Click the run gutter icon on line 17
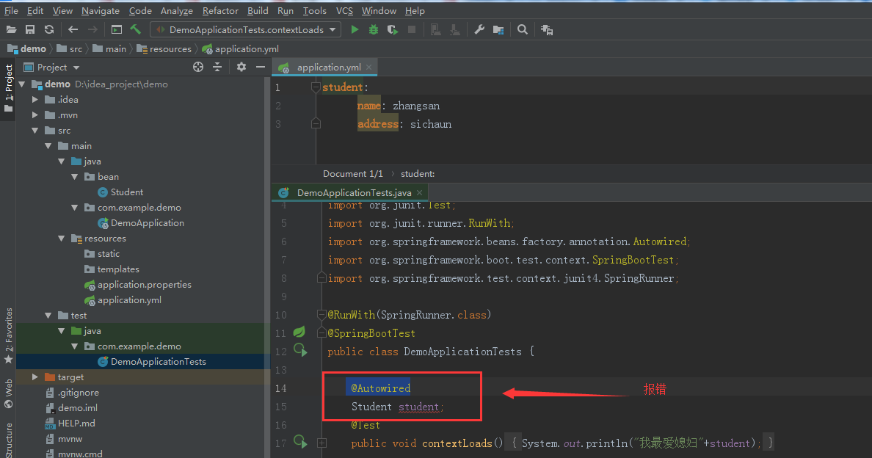The width and height of the screenshot is (872, 458). tap(300, 442)
